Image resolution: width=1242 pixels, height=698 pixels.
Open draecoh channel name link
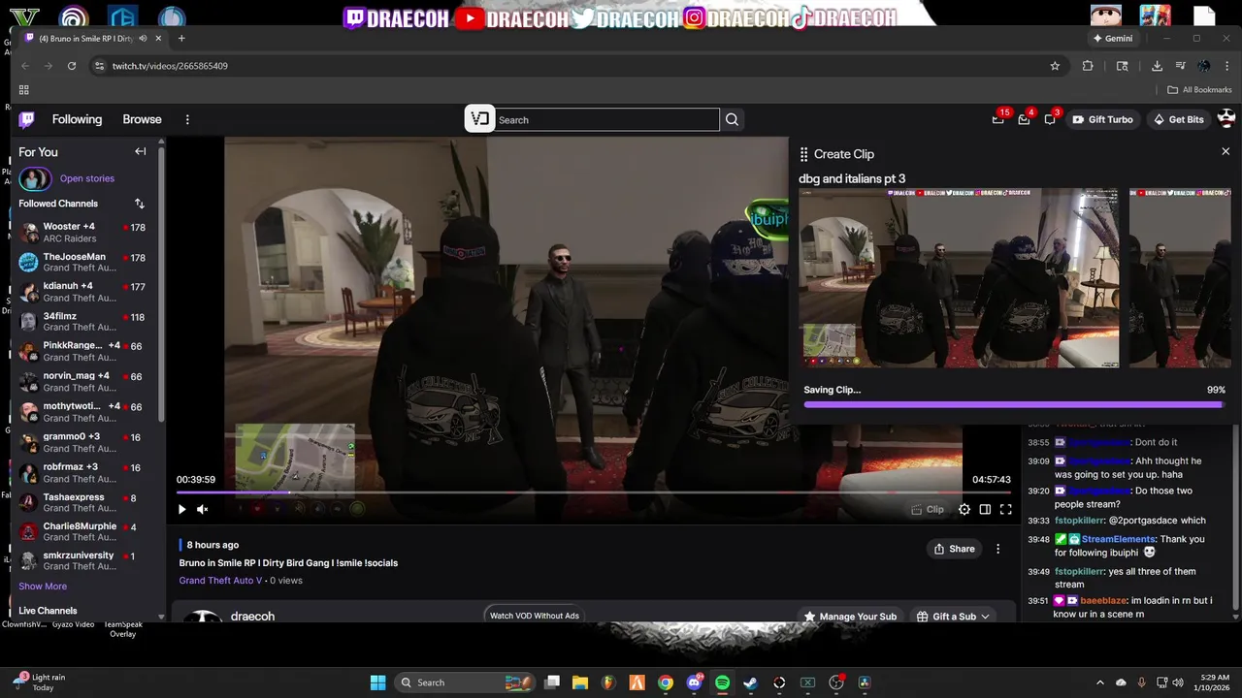[252, 617]
